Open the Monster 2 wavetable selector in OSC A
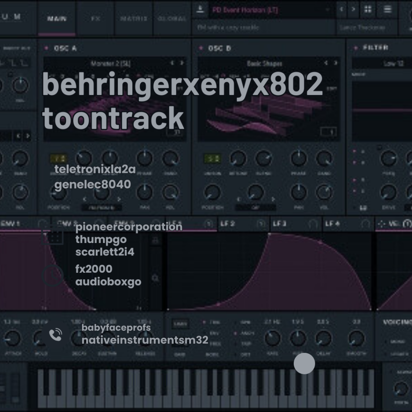The image size is (412, 412). [110, 63]
